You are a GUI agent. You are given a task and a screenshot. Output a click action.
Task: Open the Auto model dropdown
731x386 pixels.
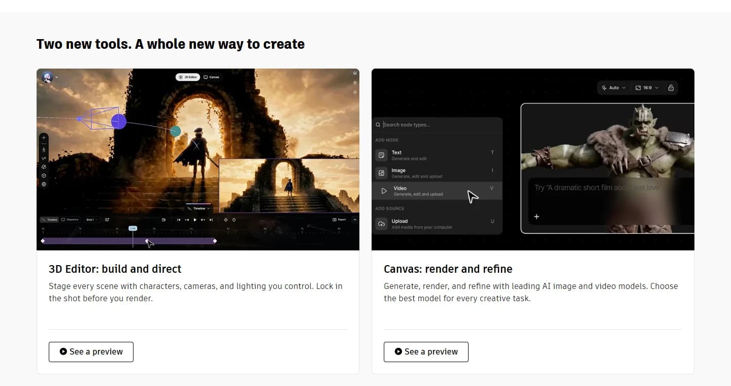click(613, 88)
